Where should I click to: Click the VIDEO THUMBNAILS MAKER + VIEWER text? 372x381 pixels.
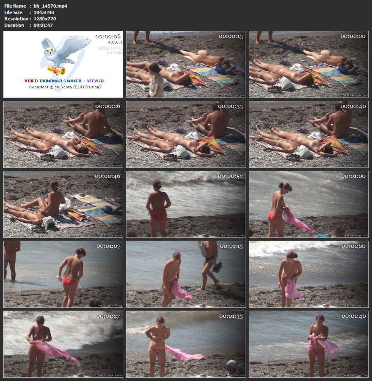point(64,81)
